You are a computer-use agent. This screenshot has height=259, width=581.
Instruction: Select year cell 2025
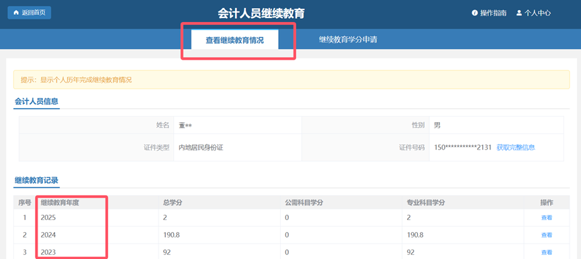(x=48, y=218)
